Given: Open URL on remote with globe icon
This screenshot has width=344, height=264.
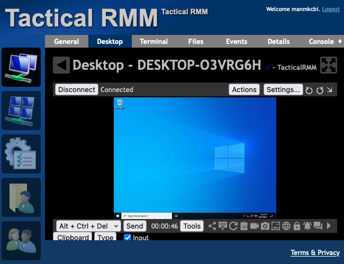Looking at the screenshot, I should pos(286,226).
